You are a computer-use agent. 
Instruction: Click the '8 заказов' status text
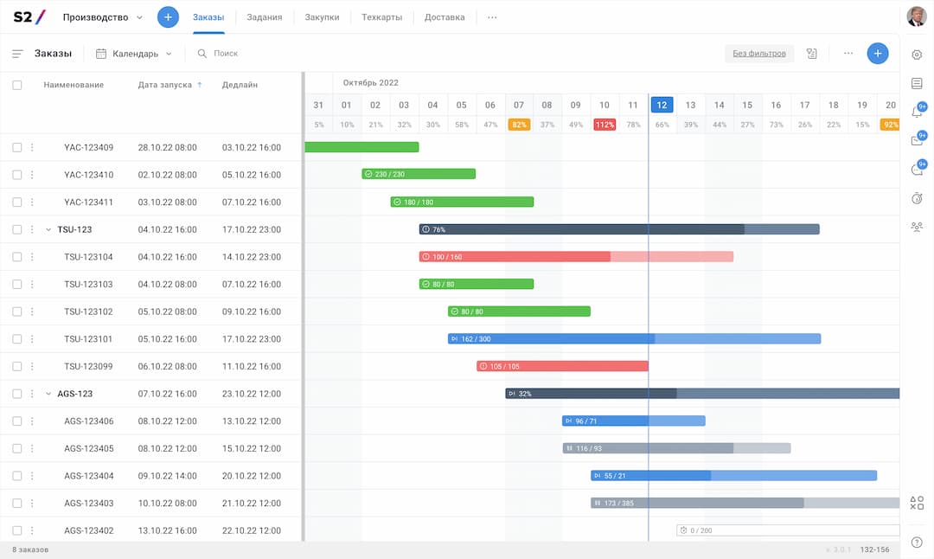coord(30,550)
